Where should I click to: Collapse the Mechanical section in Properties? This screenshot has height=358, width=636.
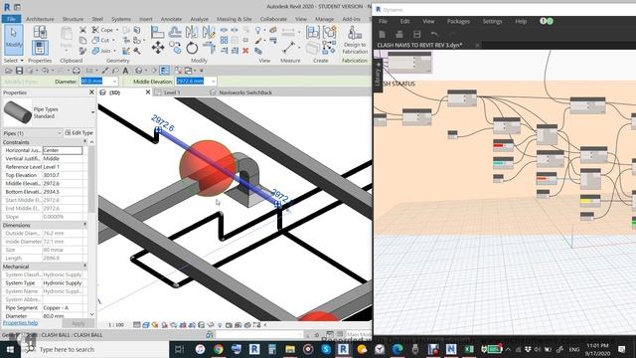[x=84, y=267]
